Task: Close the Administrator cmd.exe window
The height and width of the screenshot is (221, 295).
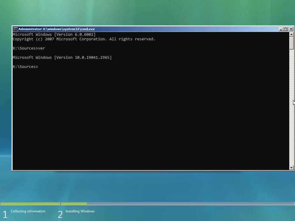Action: 291,29
